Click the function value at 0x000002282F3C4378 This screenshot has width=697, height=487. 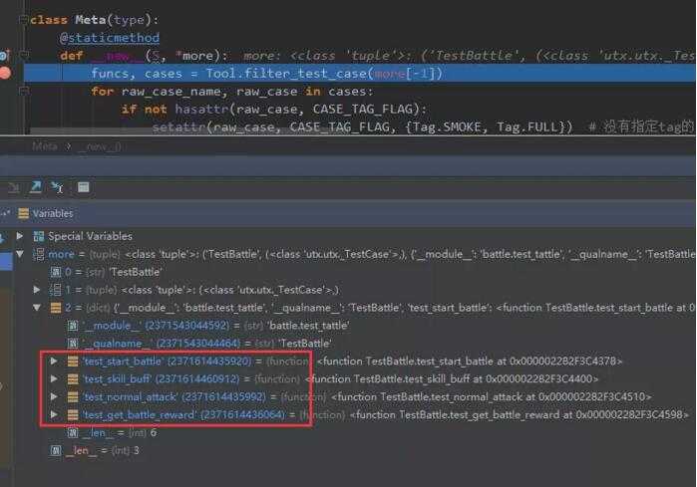click(x=470, y=361)
